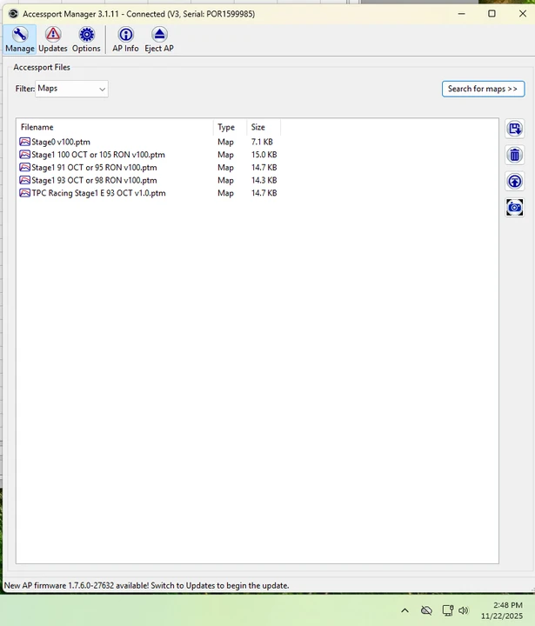Sort by the Filename column header

115,127
